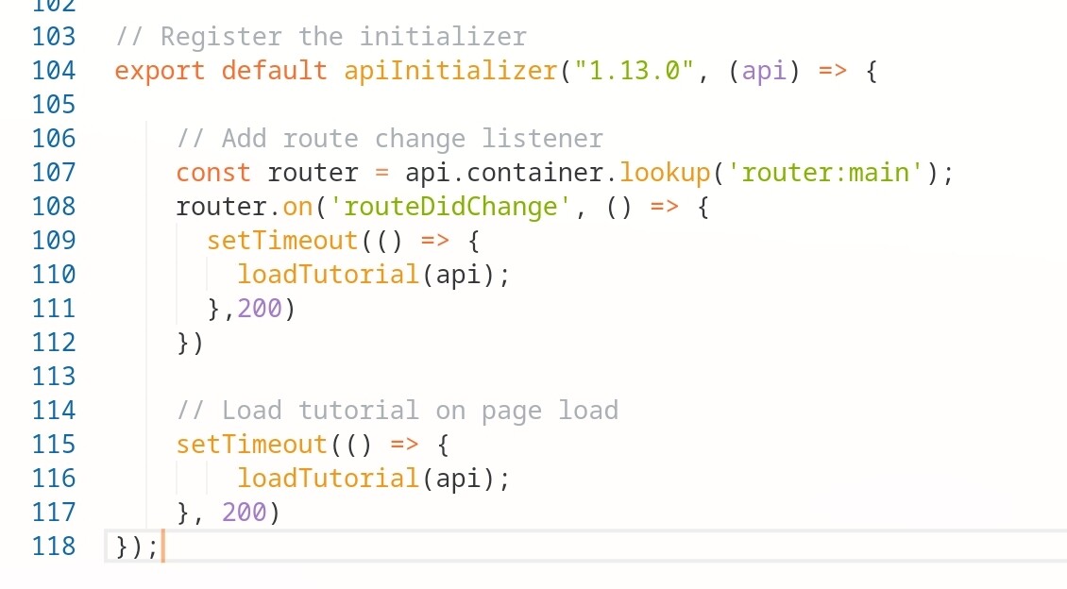Click the 'apiInitializer' function name
Image resolution: width=1067 pixels, height=589 pixels.
(450, 71)
